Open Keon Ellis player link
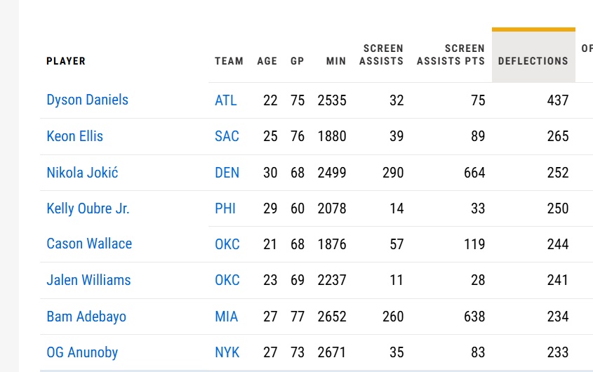Viewport: 593px width, 372px height. (74, 136)
